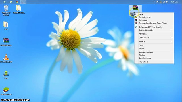182x102 pixels.
Task: Launch Google Chrome from the taskbar
Action: 17,2
